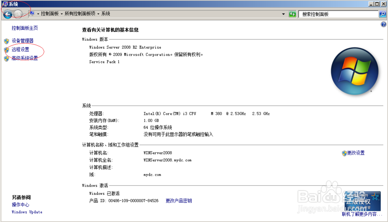The image size is (388, 222).
Task: Select full name WINServer2008.mydc.com
Action: 168,160
